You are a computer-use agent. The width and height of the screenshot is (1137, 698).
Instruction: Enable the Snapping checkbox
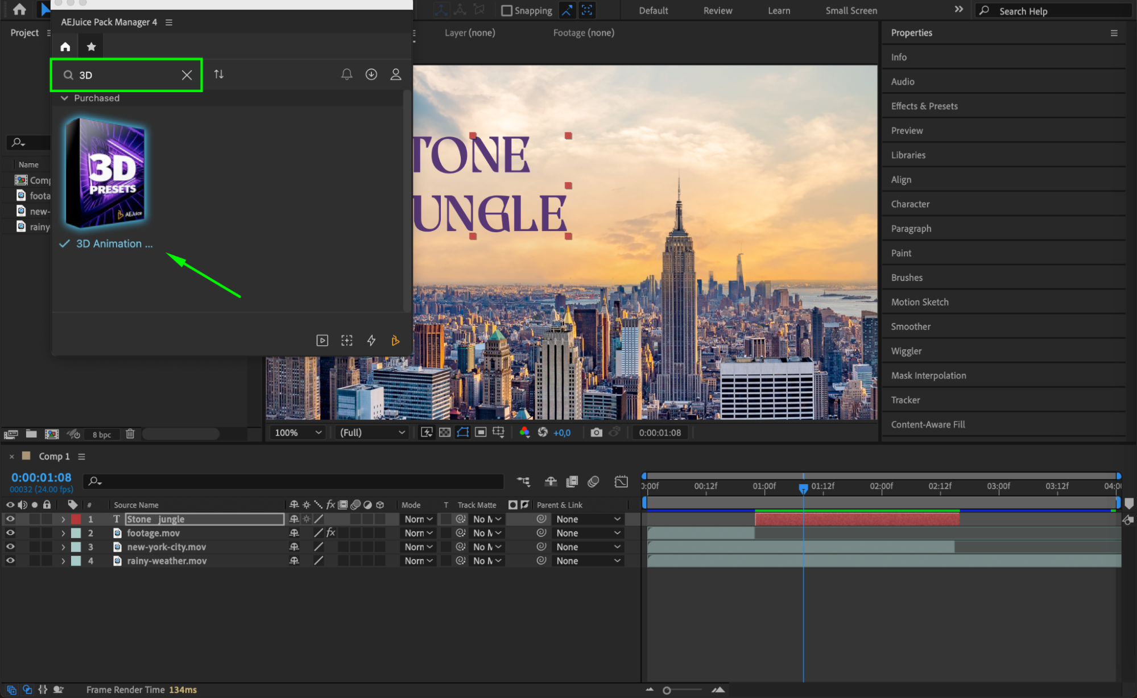click(x=506, y=11)
